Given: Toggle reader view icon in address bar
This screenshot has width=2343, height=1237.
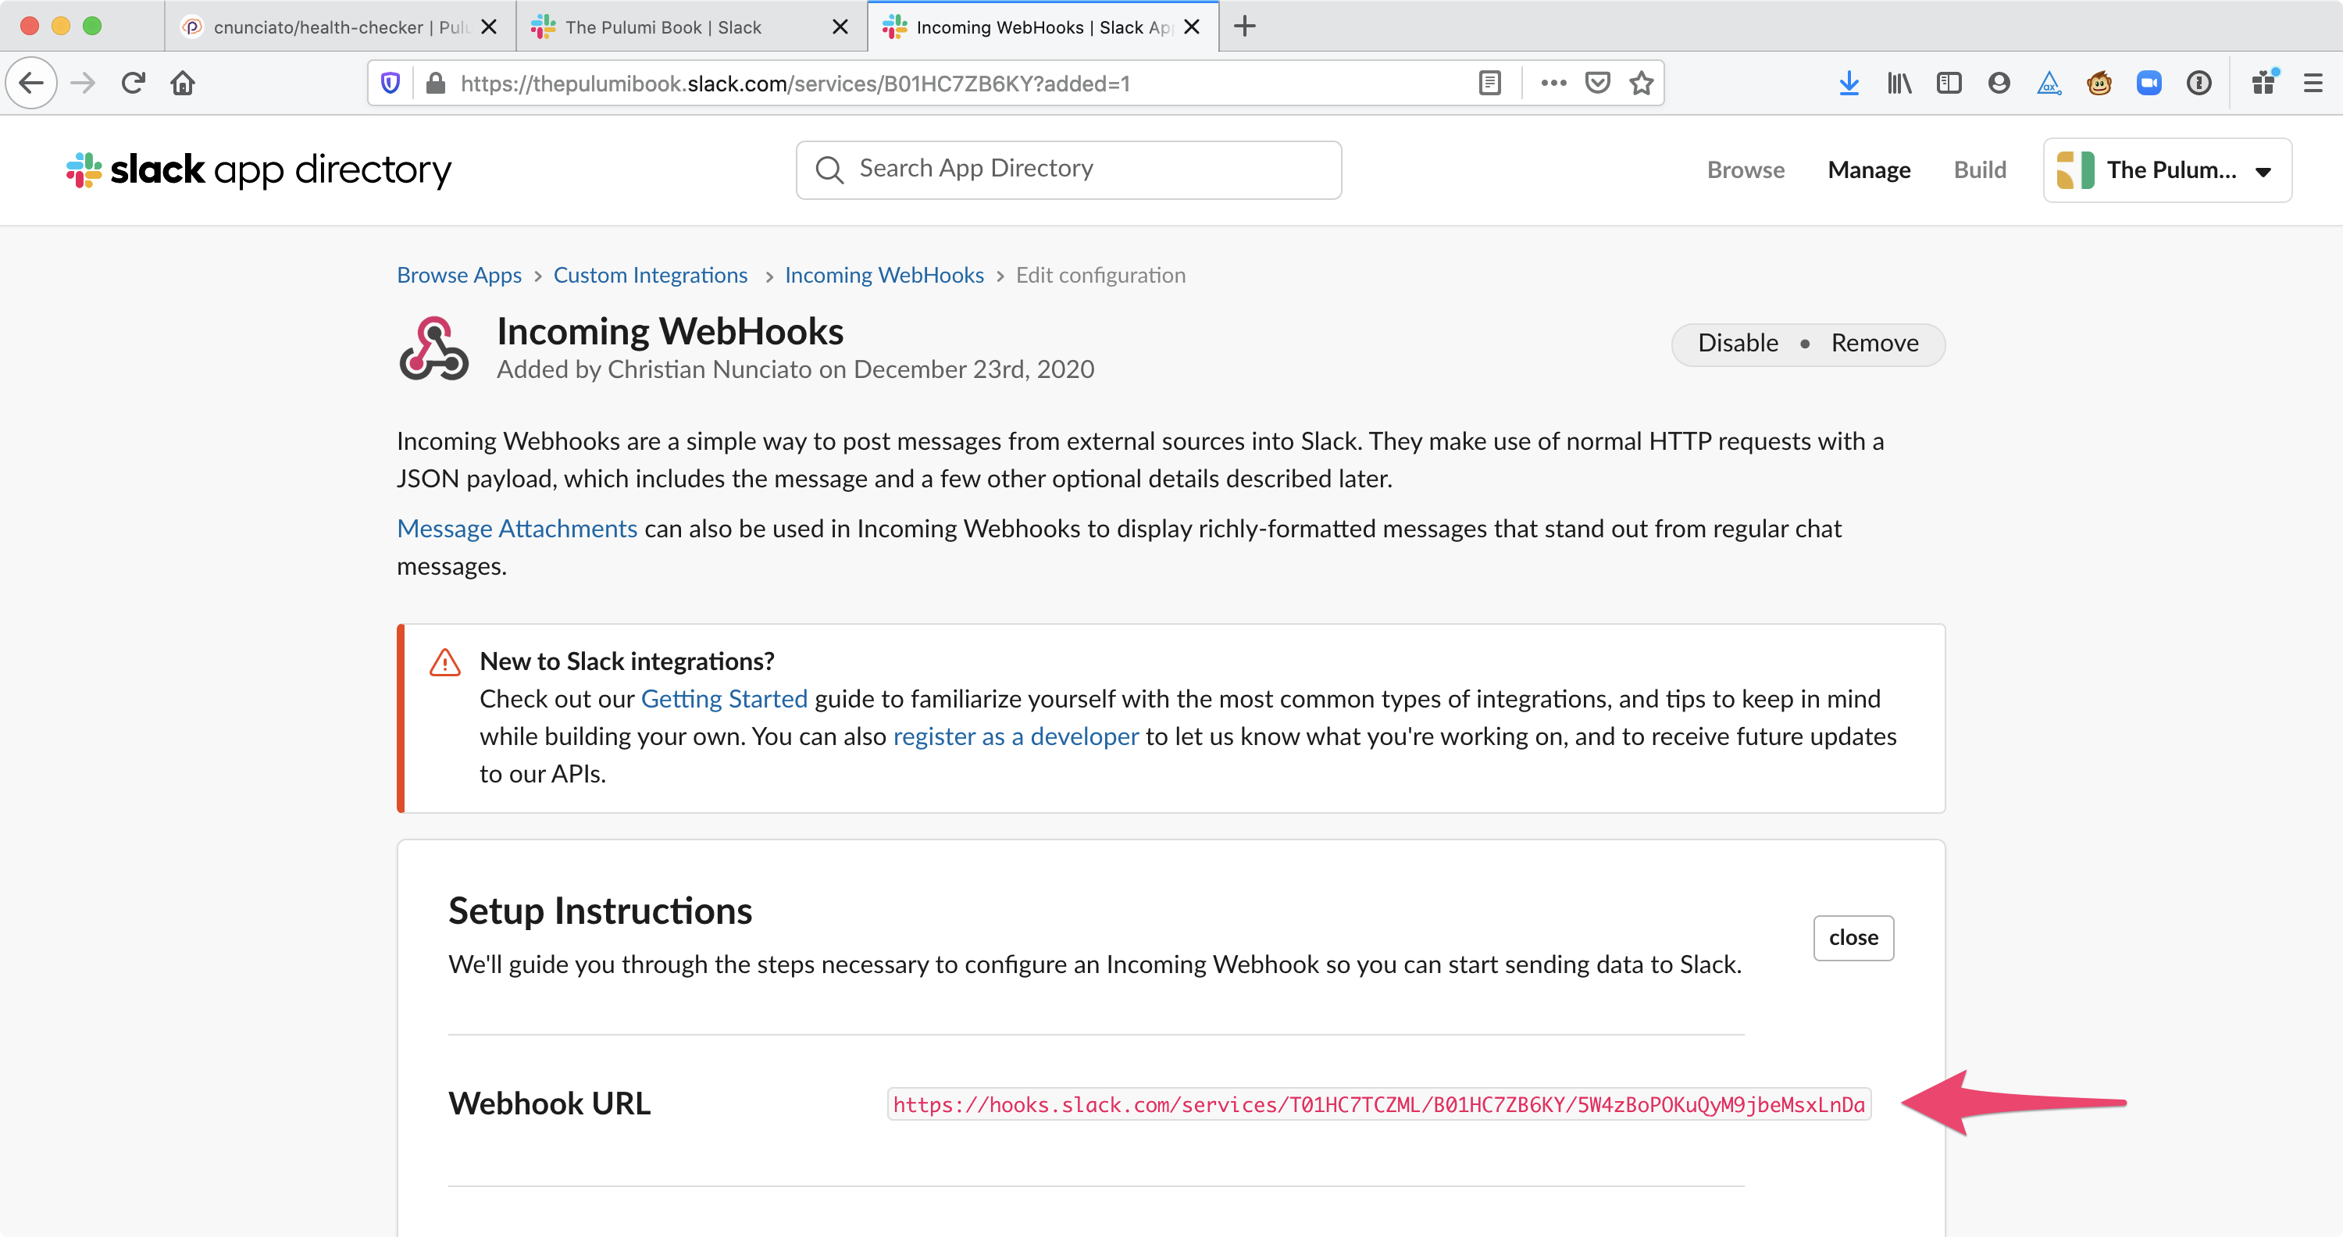Looking at the screenshot, I should (1489, 84).
